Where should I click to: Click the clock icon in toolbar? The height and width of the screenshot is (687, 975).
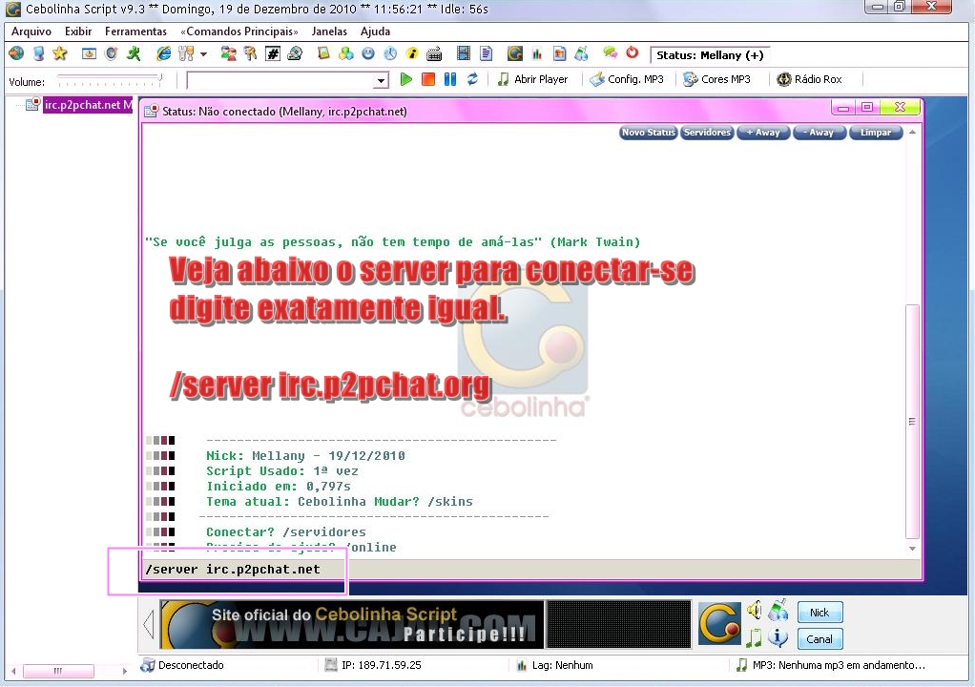(390, 54)
